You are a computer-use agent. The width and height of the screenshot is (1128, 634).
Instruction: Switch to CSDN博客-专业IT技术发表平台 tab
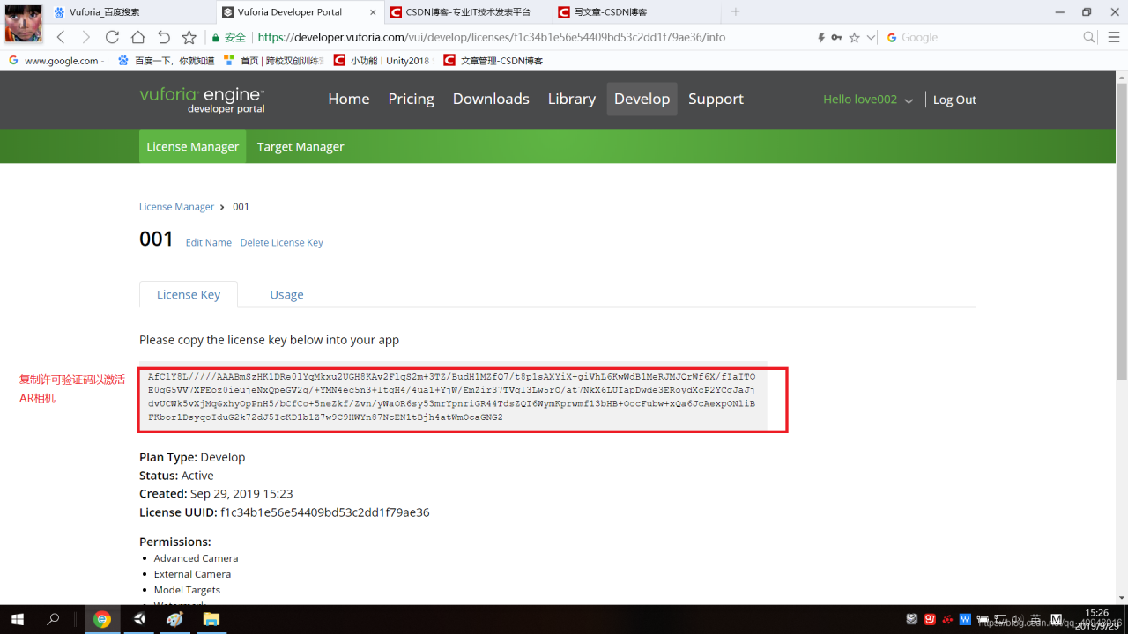tap(467, 12)
